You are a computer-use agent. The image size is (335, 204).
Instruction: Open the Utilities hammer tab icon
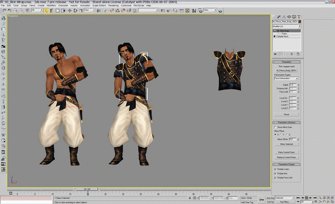click(299, 17)
